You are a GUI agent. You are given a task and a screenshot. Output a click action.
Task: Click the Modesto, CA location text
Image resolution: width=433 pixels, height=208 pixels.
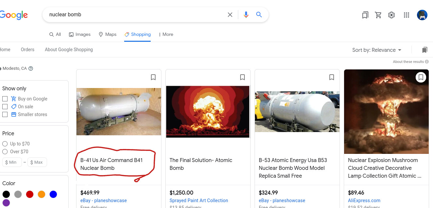point(14,68)
